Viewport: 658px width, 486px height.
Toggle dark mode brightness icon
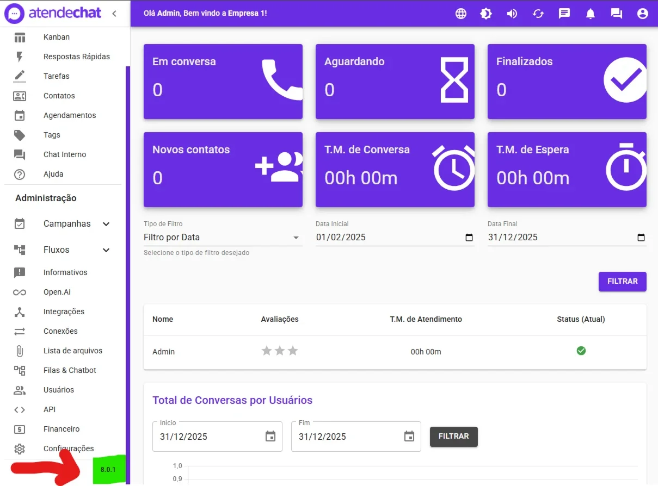point(486,14)
